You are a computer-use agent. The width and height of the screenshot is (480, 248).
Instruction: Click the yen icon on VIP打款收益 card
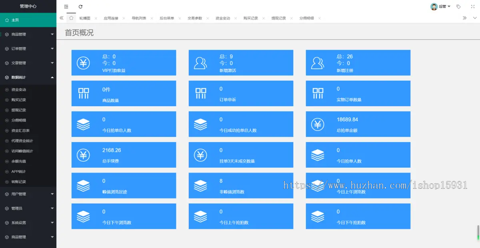[x=83, y=63]
